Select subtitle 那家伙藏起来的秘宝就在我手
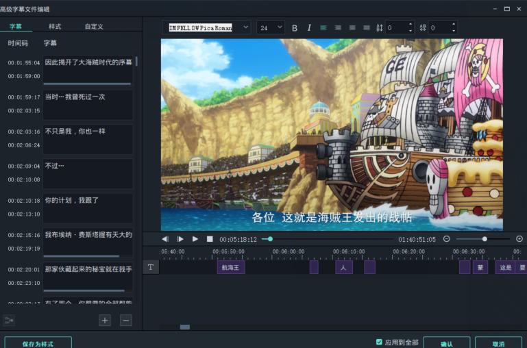 [x=88, y=277]
